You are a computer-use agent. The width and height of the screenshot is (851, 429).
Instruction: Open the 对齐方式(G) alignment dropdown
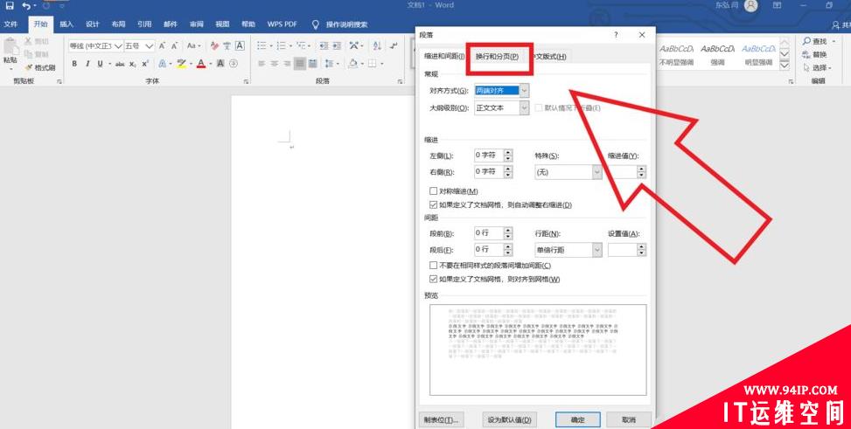point(524,91)
